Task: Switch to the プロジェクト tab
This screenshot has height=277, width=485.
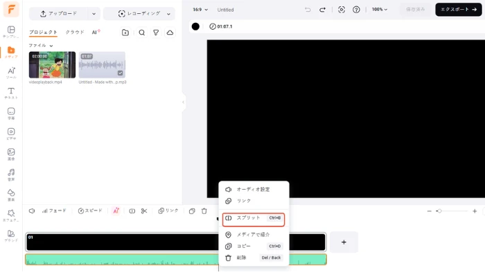Action: point(43,32)
